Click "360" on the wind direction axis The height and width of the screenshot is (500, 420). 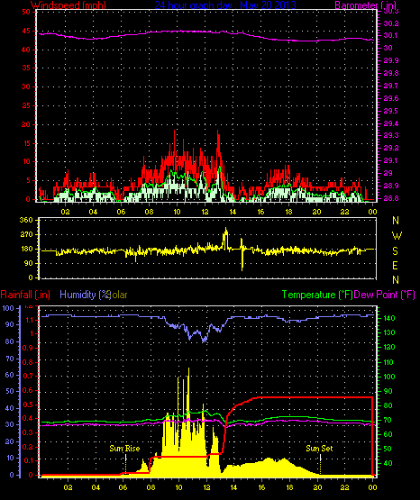pyautogui.click(x=26, y=220)
